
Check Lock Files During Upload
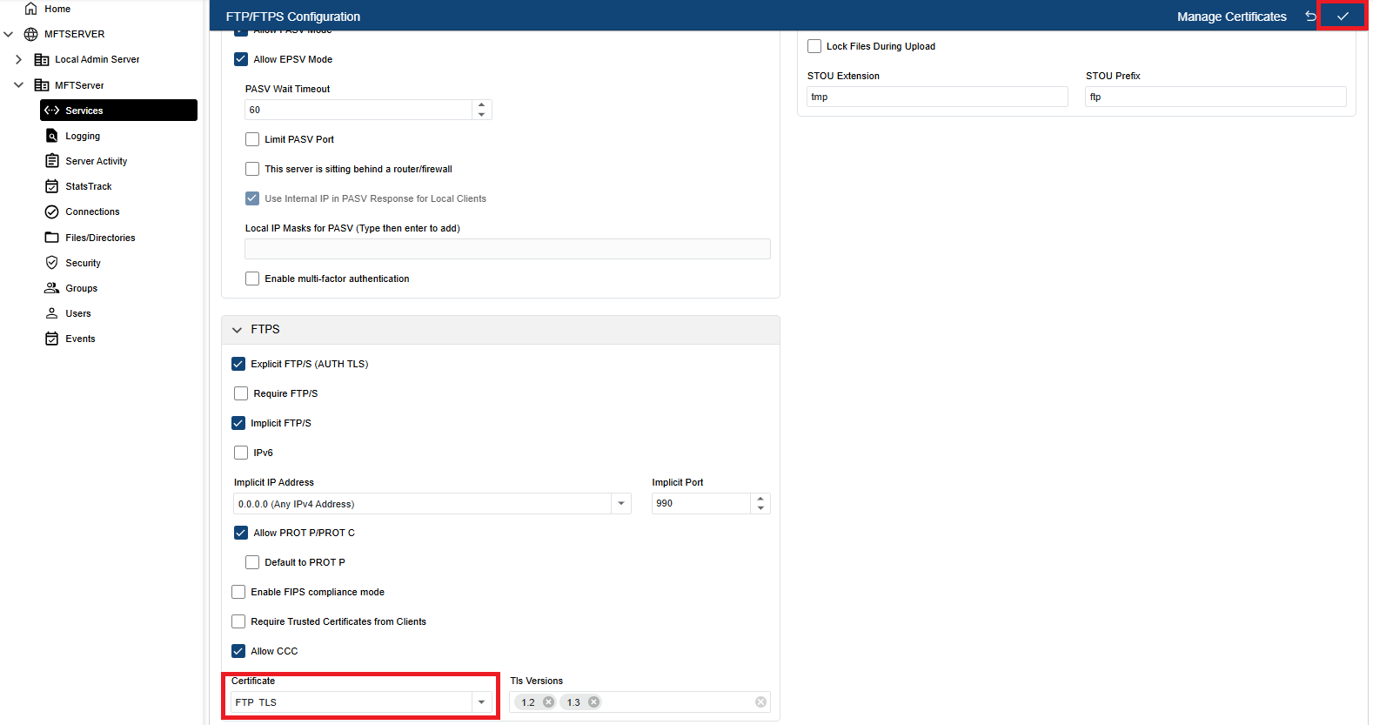point(814,46)
